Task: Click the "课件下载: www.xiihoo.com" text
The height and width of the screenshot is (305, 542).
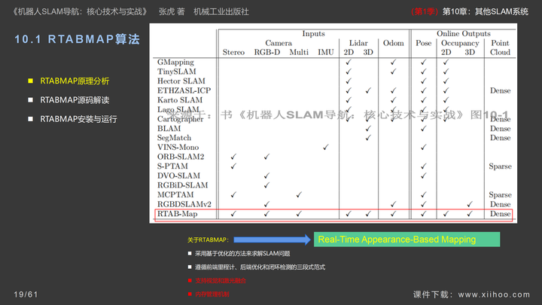Action: click(x=471, y=294)
